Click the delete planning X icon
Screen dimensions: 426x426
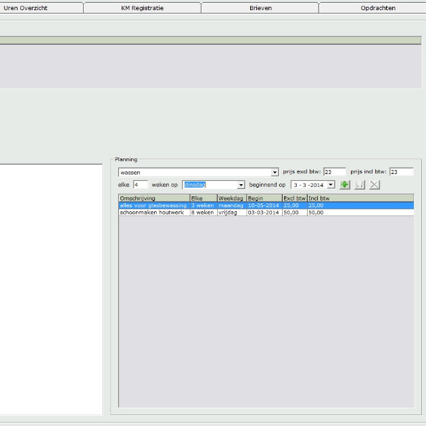tap(375, 185)
